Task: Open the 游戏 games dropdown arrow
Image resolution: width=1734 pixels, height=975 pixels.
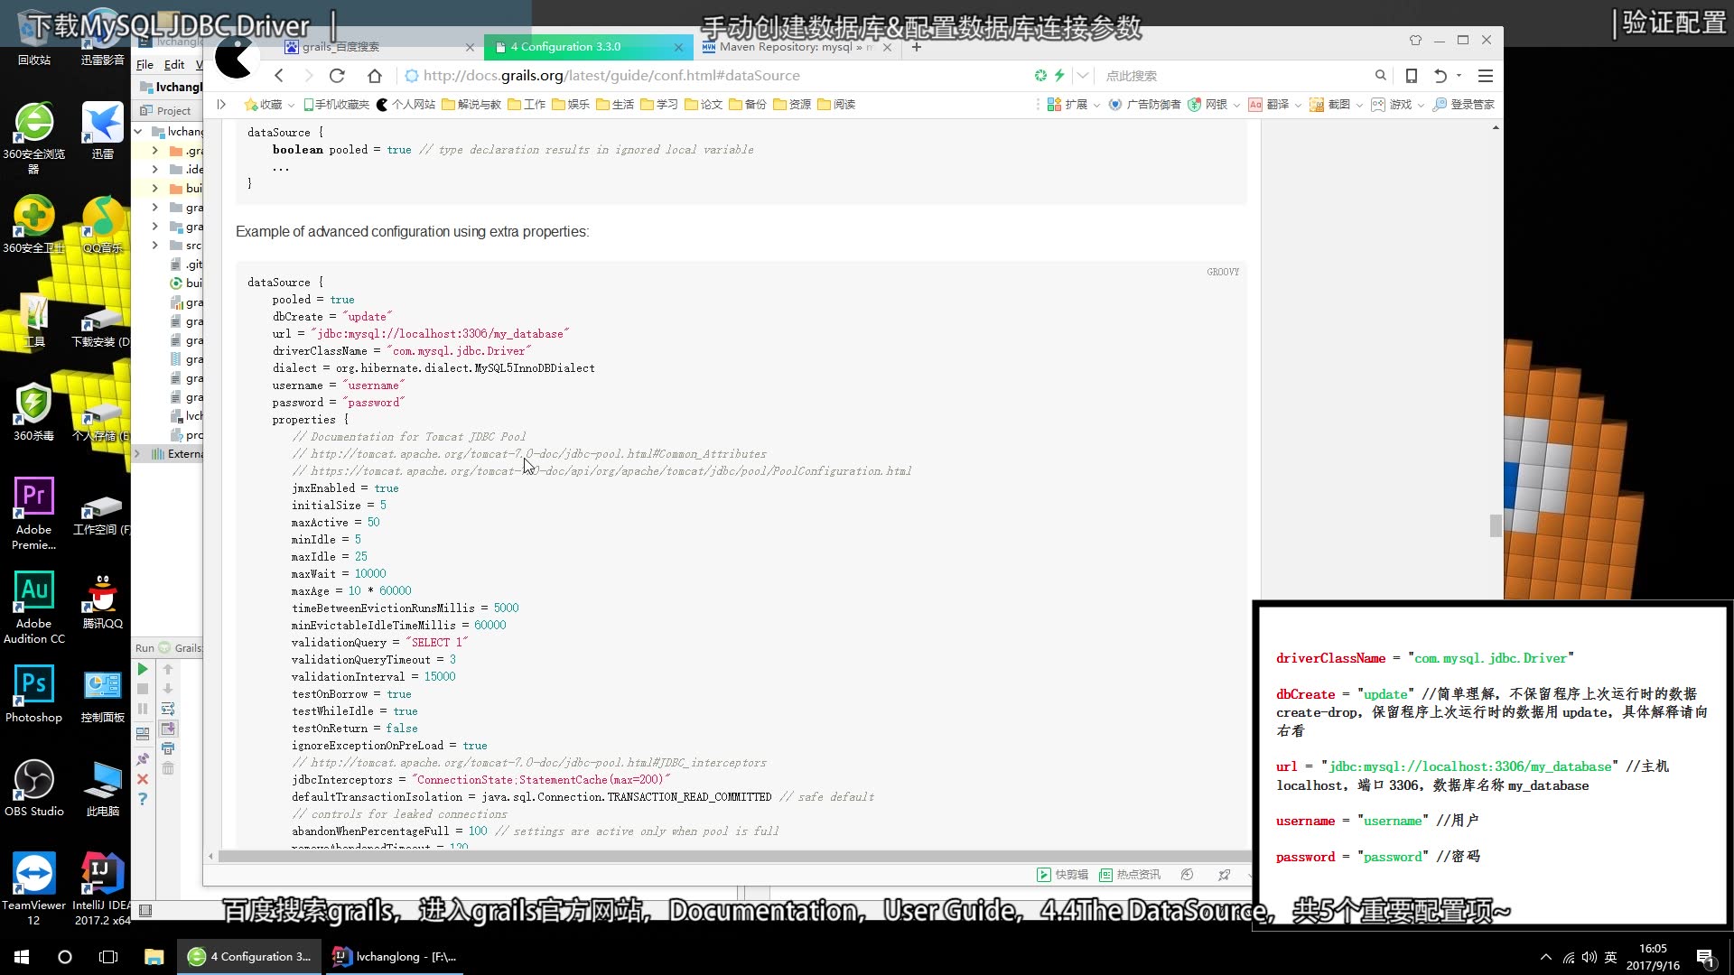Action: click(1421, 106)
